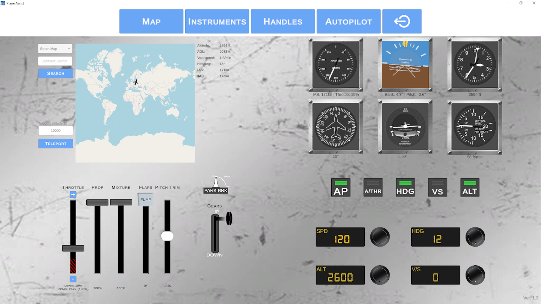
Task: Click the 'Heading:' readout label
Action: pos(204,64)
